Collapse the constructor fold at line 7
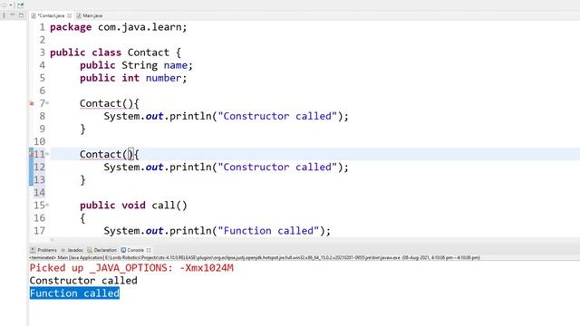The image size is (580, 326). tap(47, 103)
